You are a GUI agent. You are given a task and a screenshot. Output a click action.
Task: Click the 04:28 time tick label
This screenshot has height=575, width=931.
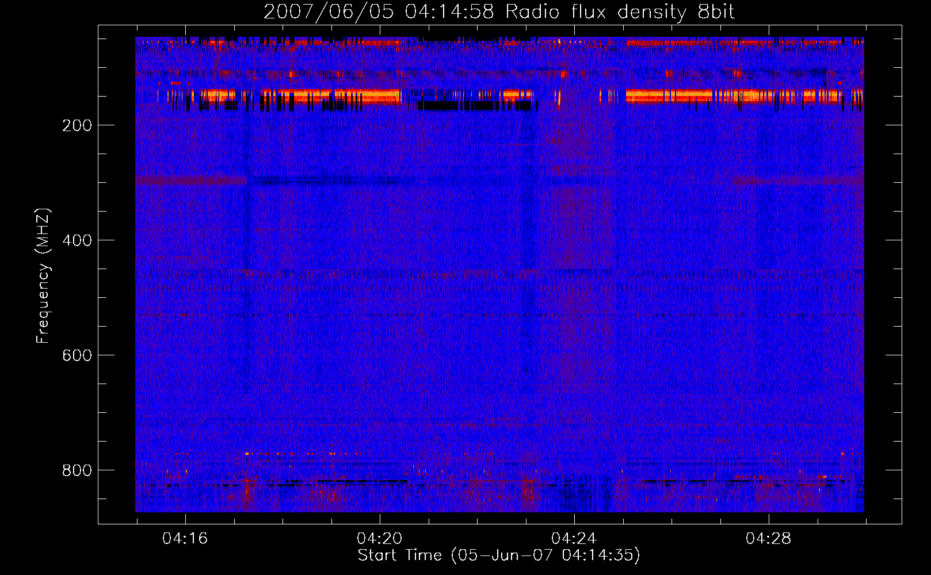[768, 539]
